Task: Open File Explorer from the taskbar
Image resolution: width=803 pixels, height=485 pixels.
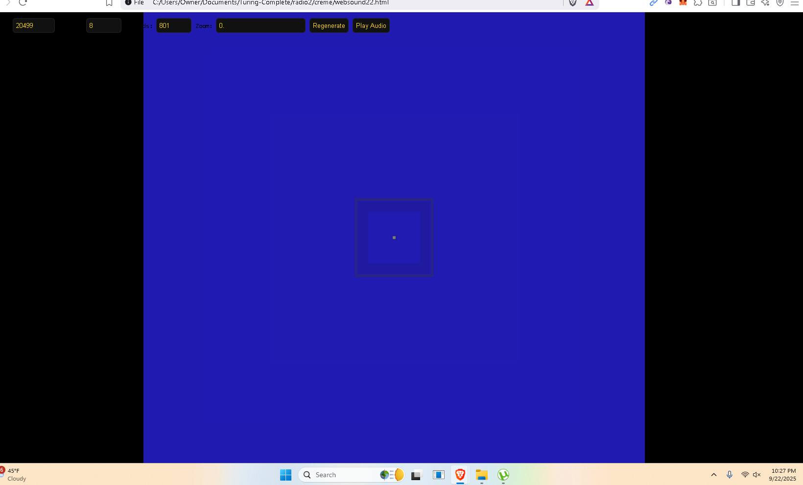Action: [482, 475]
